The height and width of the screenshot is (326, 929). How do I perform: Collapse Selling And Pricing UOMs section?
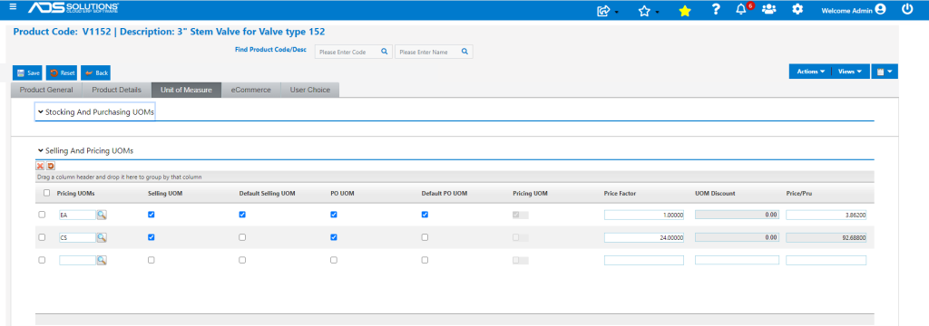tap(85, 151)
